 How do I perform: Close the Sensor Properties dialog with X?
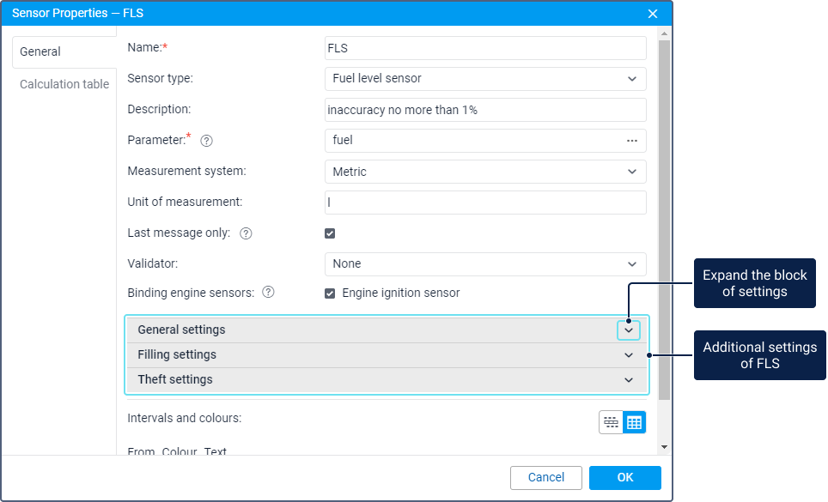[653, 14]
